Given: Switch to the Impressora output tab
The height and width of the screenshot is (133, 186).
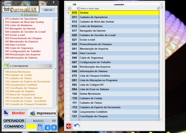Looking at the screenshot, I should pos(43,113).
